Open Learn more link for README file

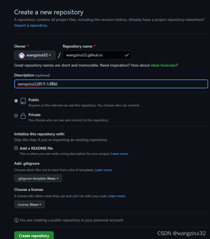tap(119, 154)
